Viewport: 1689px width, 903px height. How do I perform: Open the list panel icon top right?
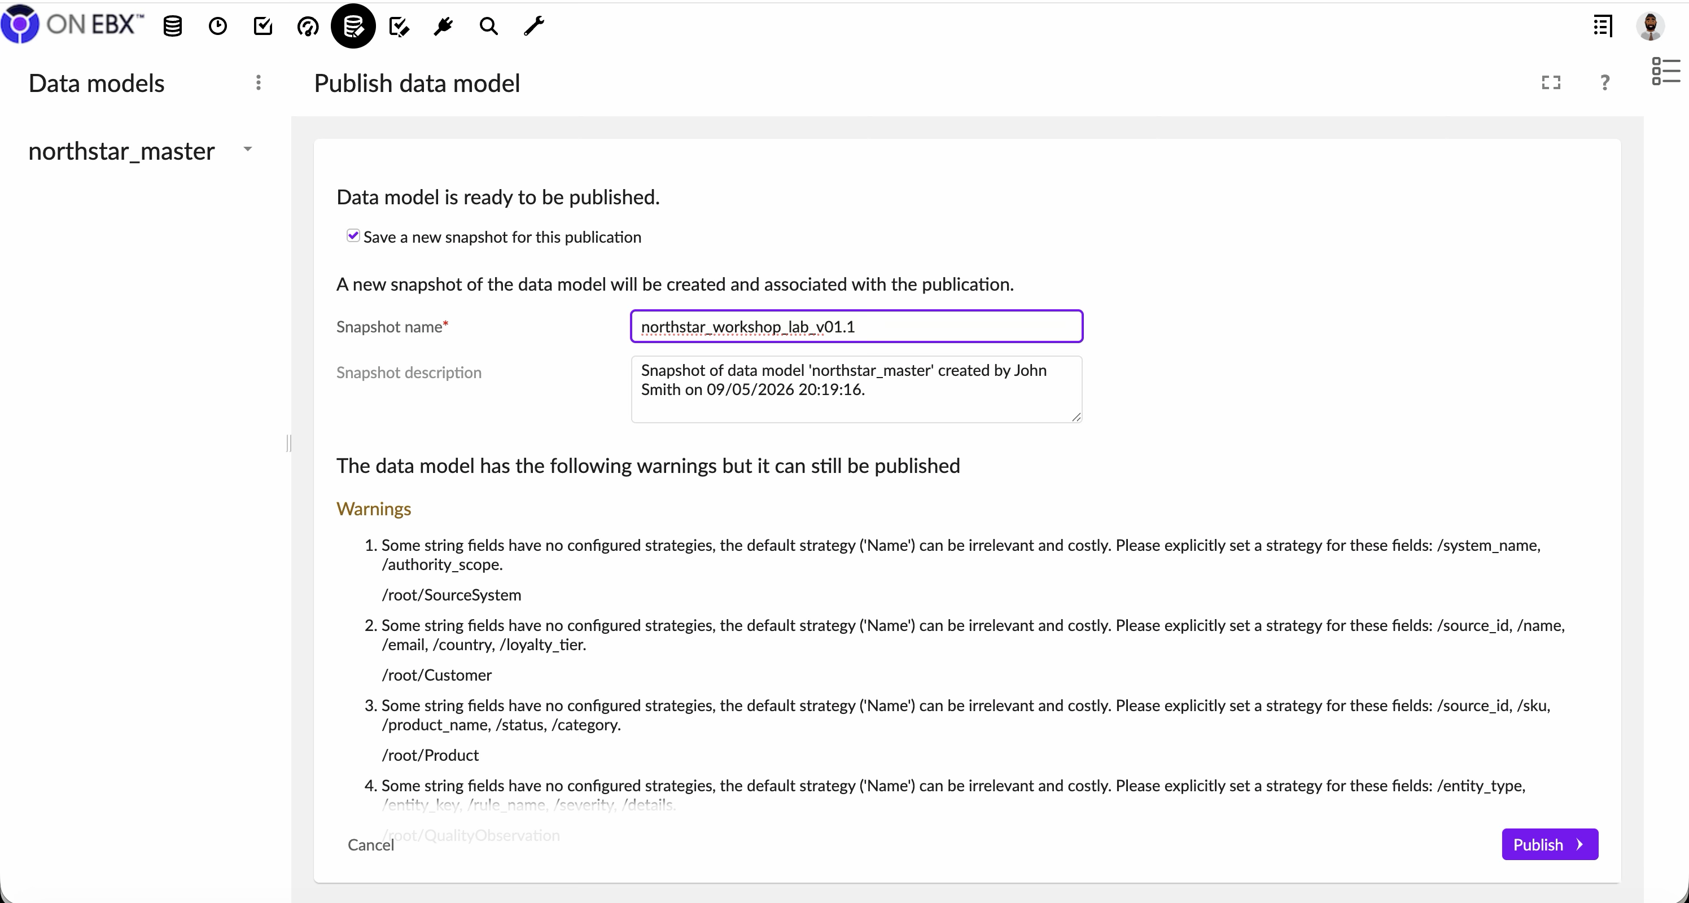tap(1603, 26)
